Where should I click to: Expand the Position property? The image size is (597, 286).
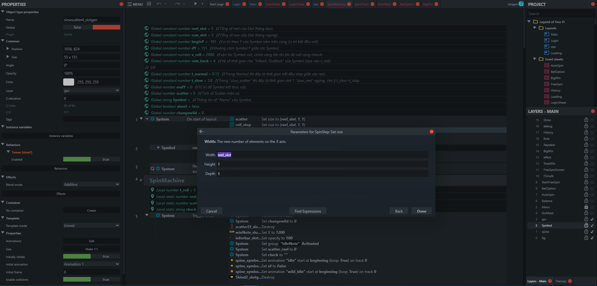click(8, 49)
